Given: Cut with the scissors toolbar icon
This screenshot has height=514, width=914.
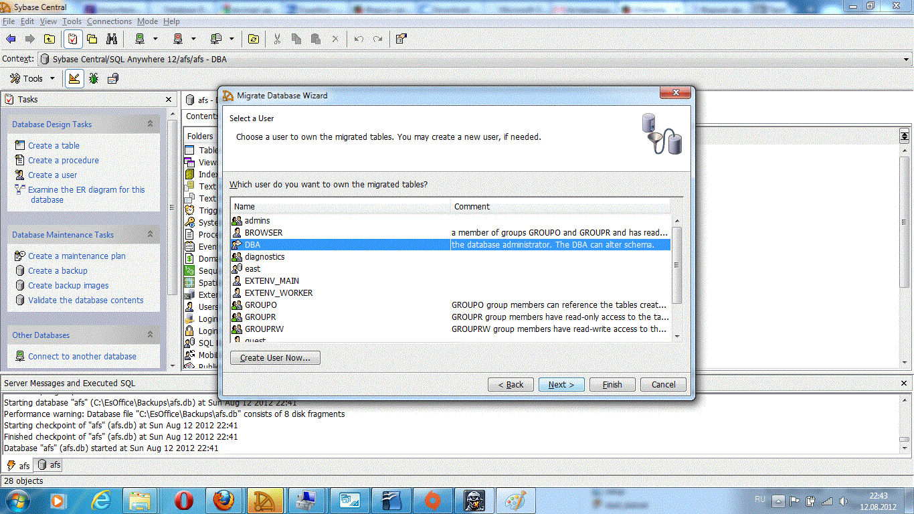Looking at the screenshot, I should 277,39.
